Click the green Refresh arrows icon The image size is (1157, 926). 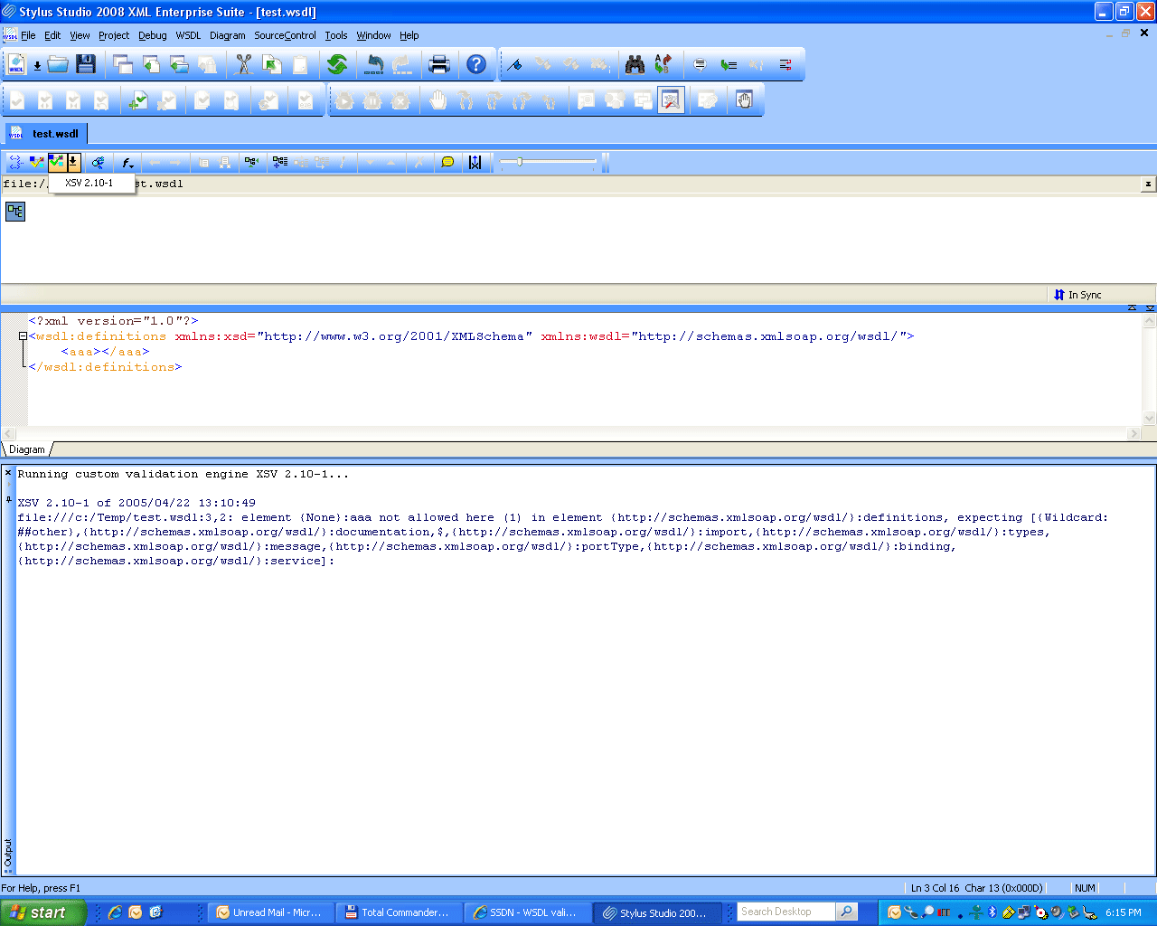click(337, 64)
